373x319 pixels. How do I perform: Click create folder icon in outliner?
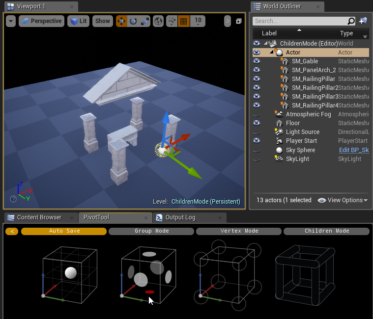click(x=363, y=21)
